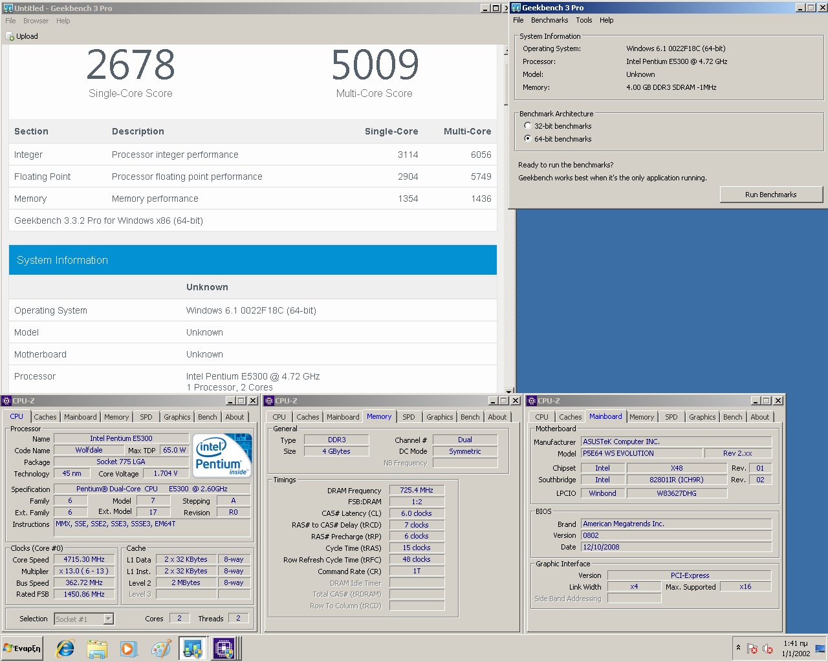Open the Socket #1 selection dropdown

click(108, 619)
